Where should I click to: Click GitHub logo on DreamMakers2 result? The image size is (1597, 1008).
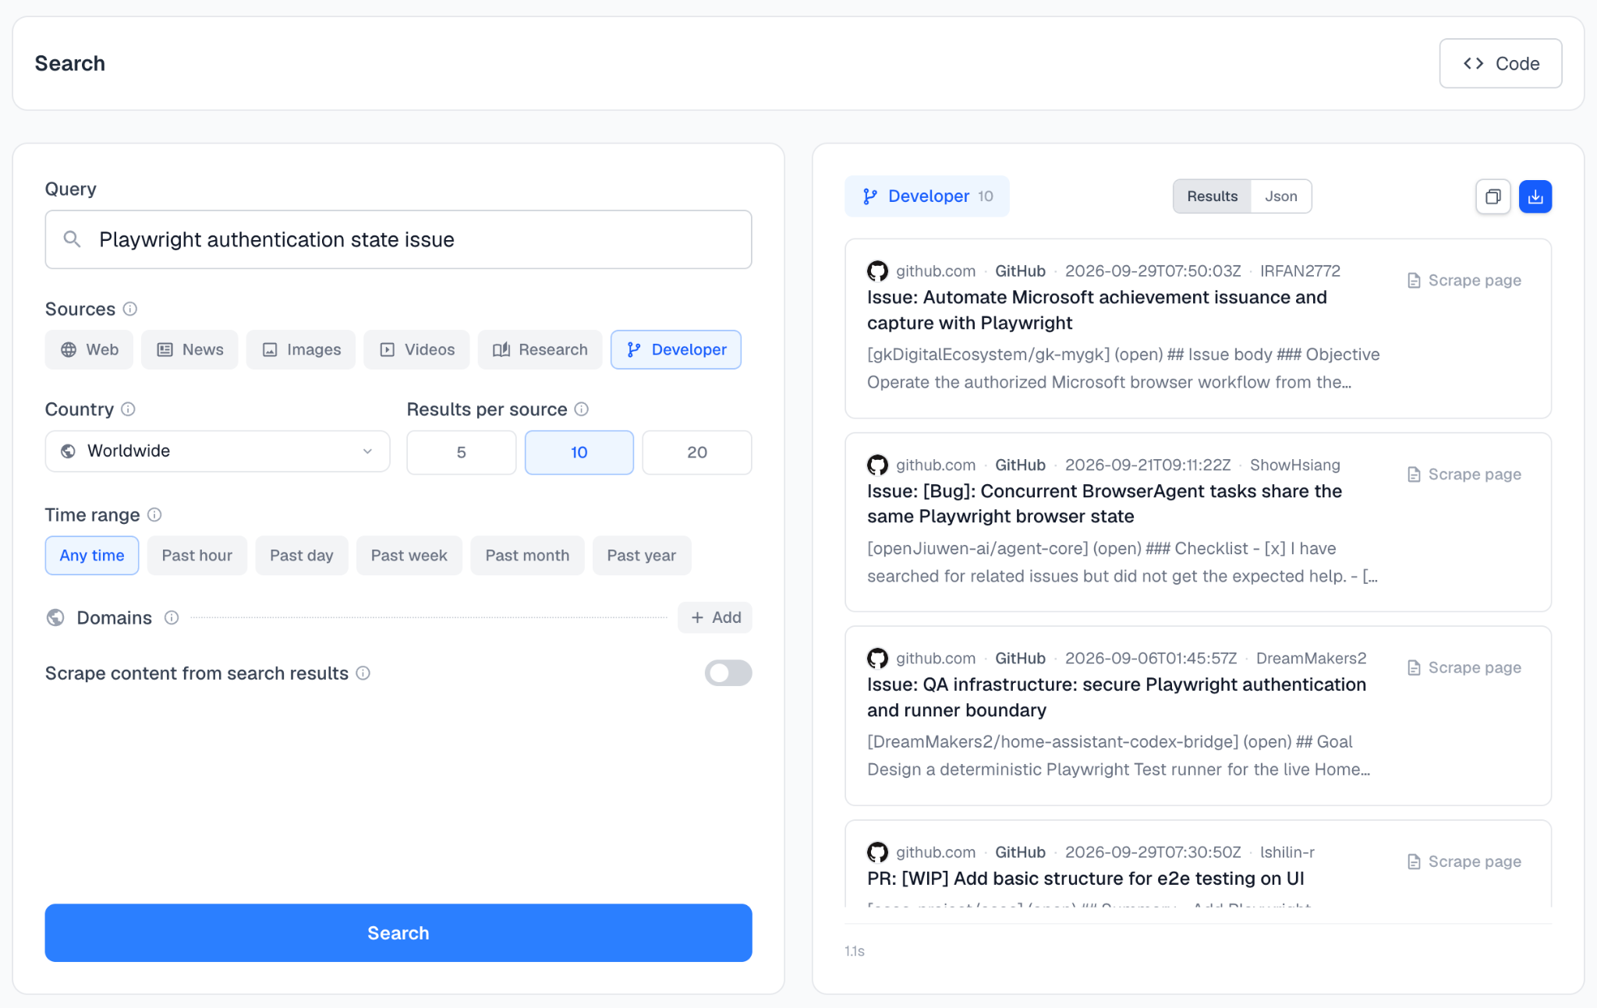coord(878,659)
